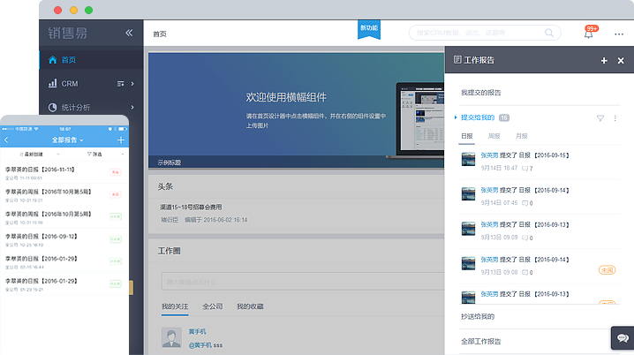Screen dimensions: 634x355
Task: Open 全部工作报告 link
Action: click(481, 341)
